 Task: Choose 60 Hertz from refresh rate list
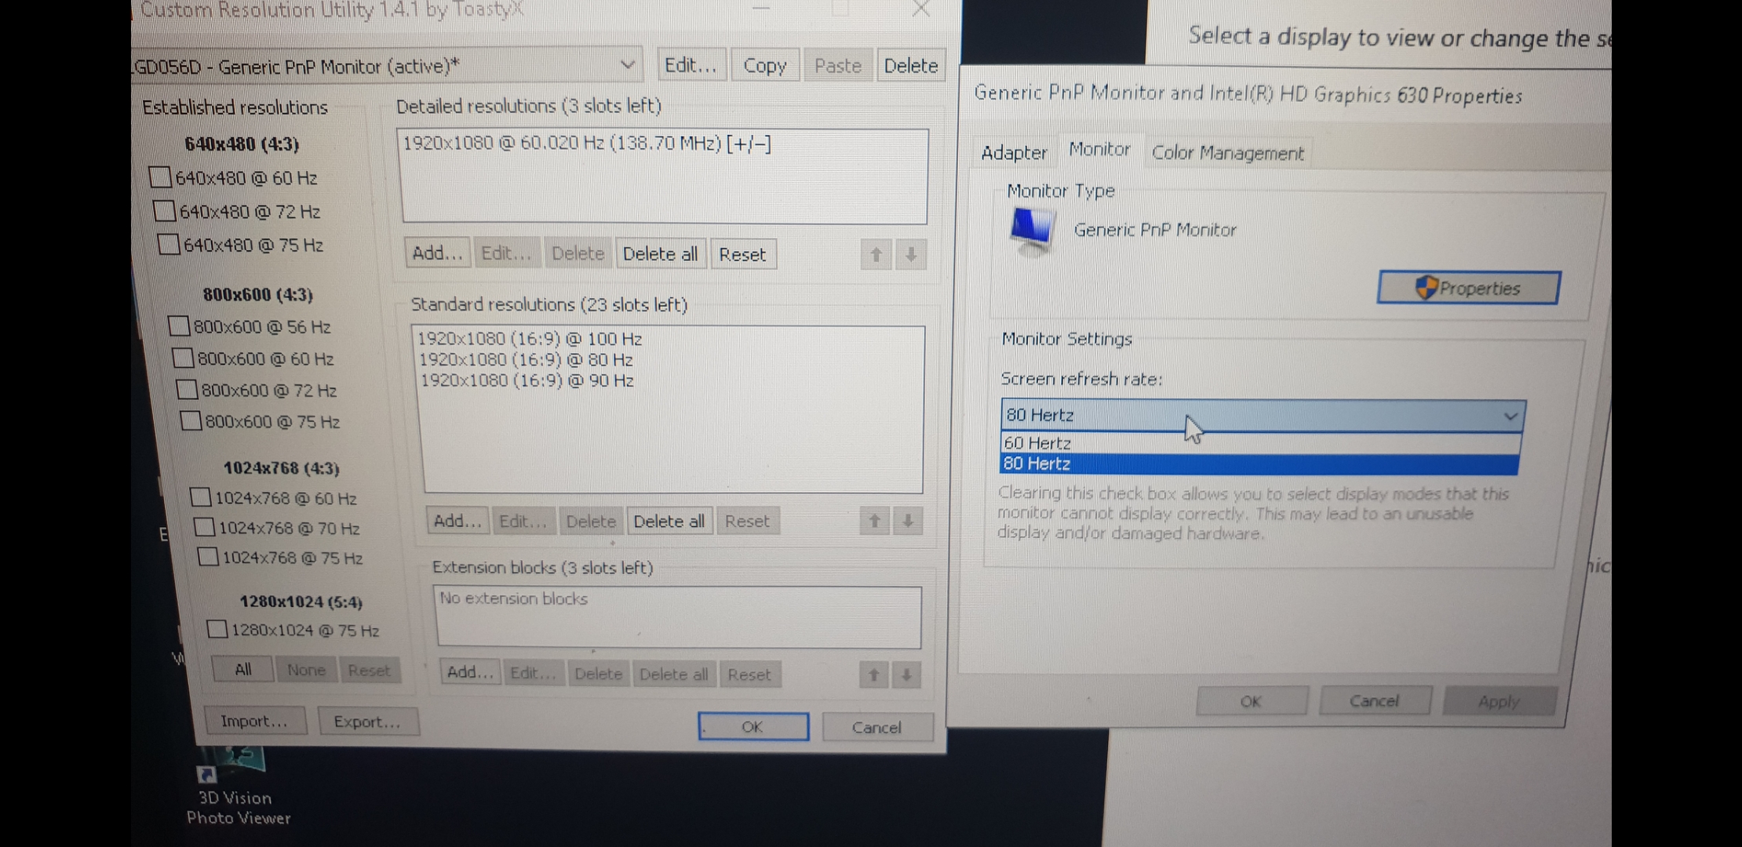[x=1037, y=443]
